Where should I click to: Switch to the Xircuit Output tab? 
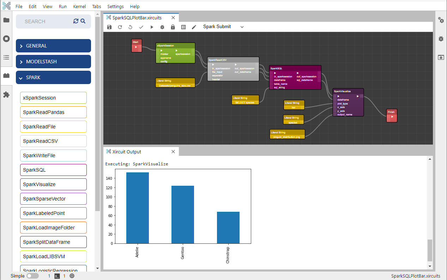(x=126, y=152)
